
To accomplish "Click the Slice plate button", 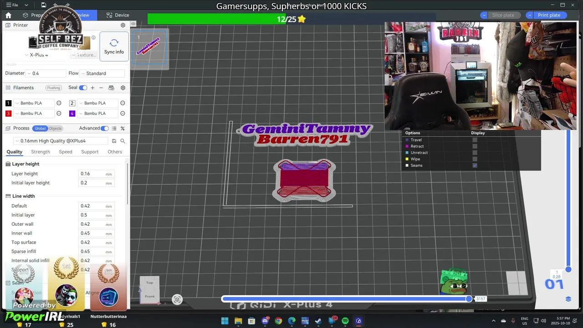I will 504,15.
